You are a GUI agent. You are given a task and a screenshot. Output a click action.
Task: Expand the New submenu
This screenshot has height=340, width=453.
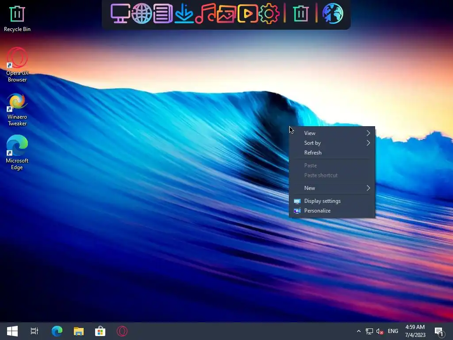[x=332, y=188]
